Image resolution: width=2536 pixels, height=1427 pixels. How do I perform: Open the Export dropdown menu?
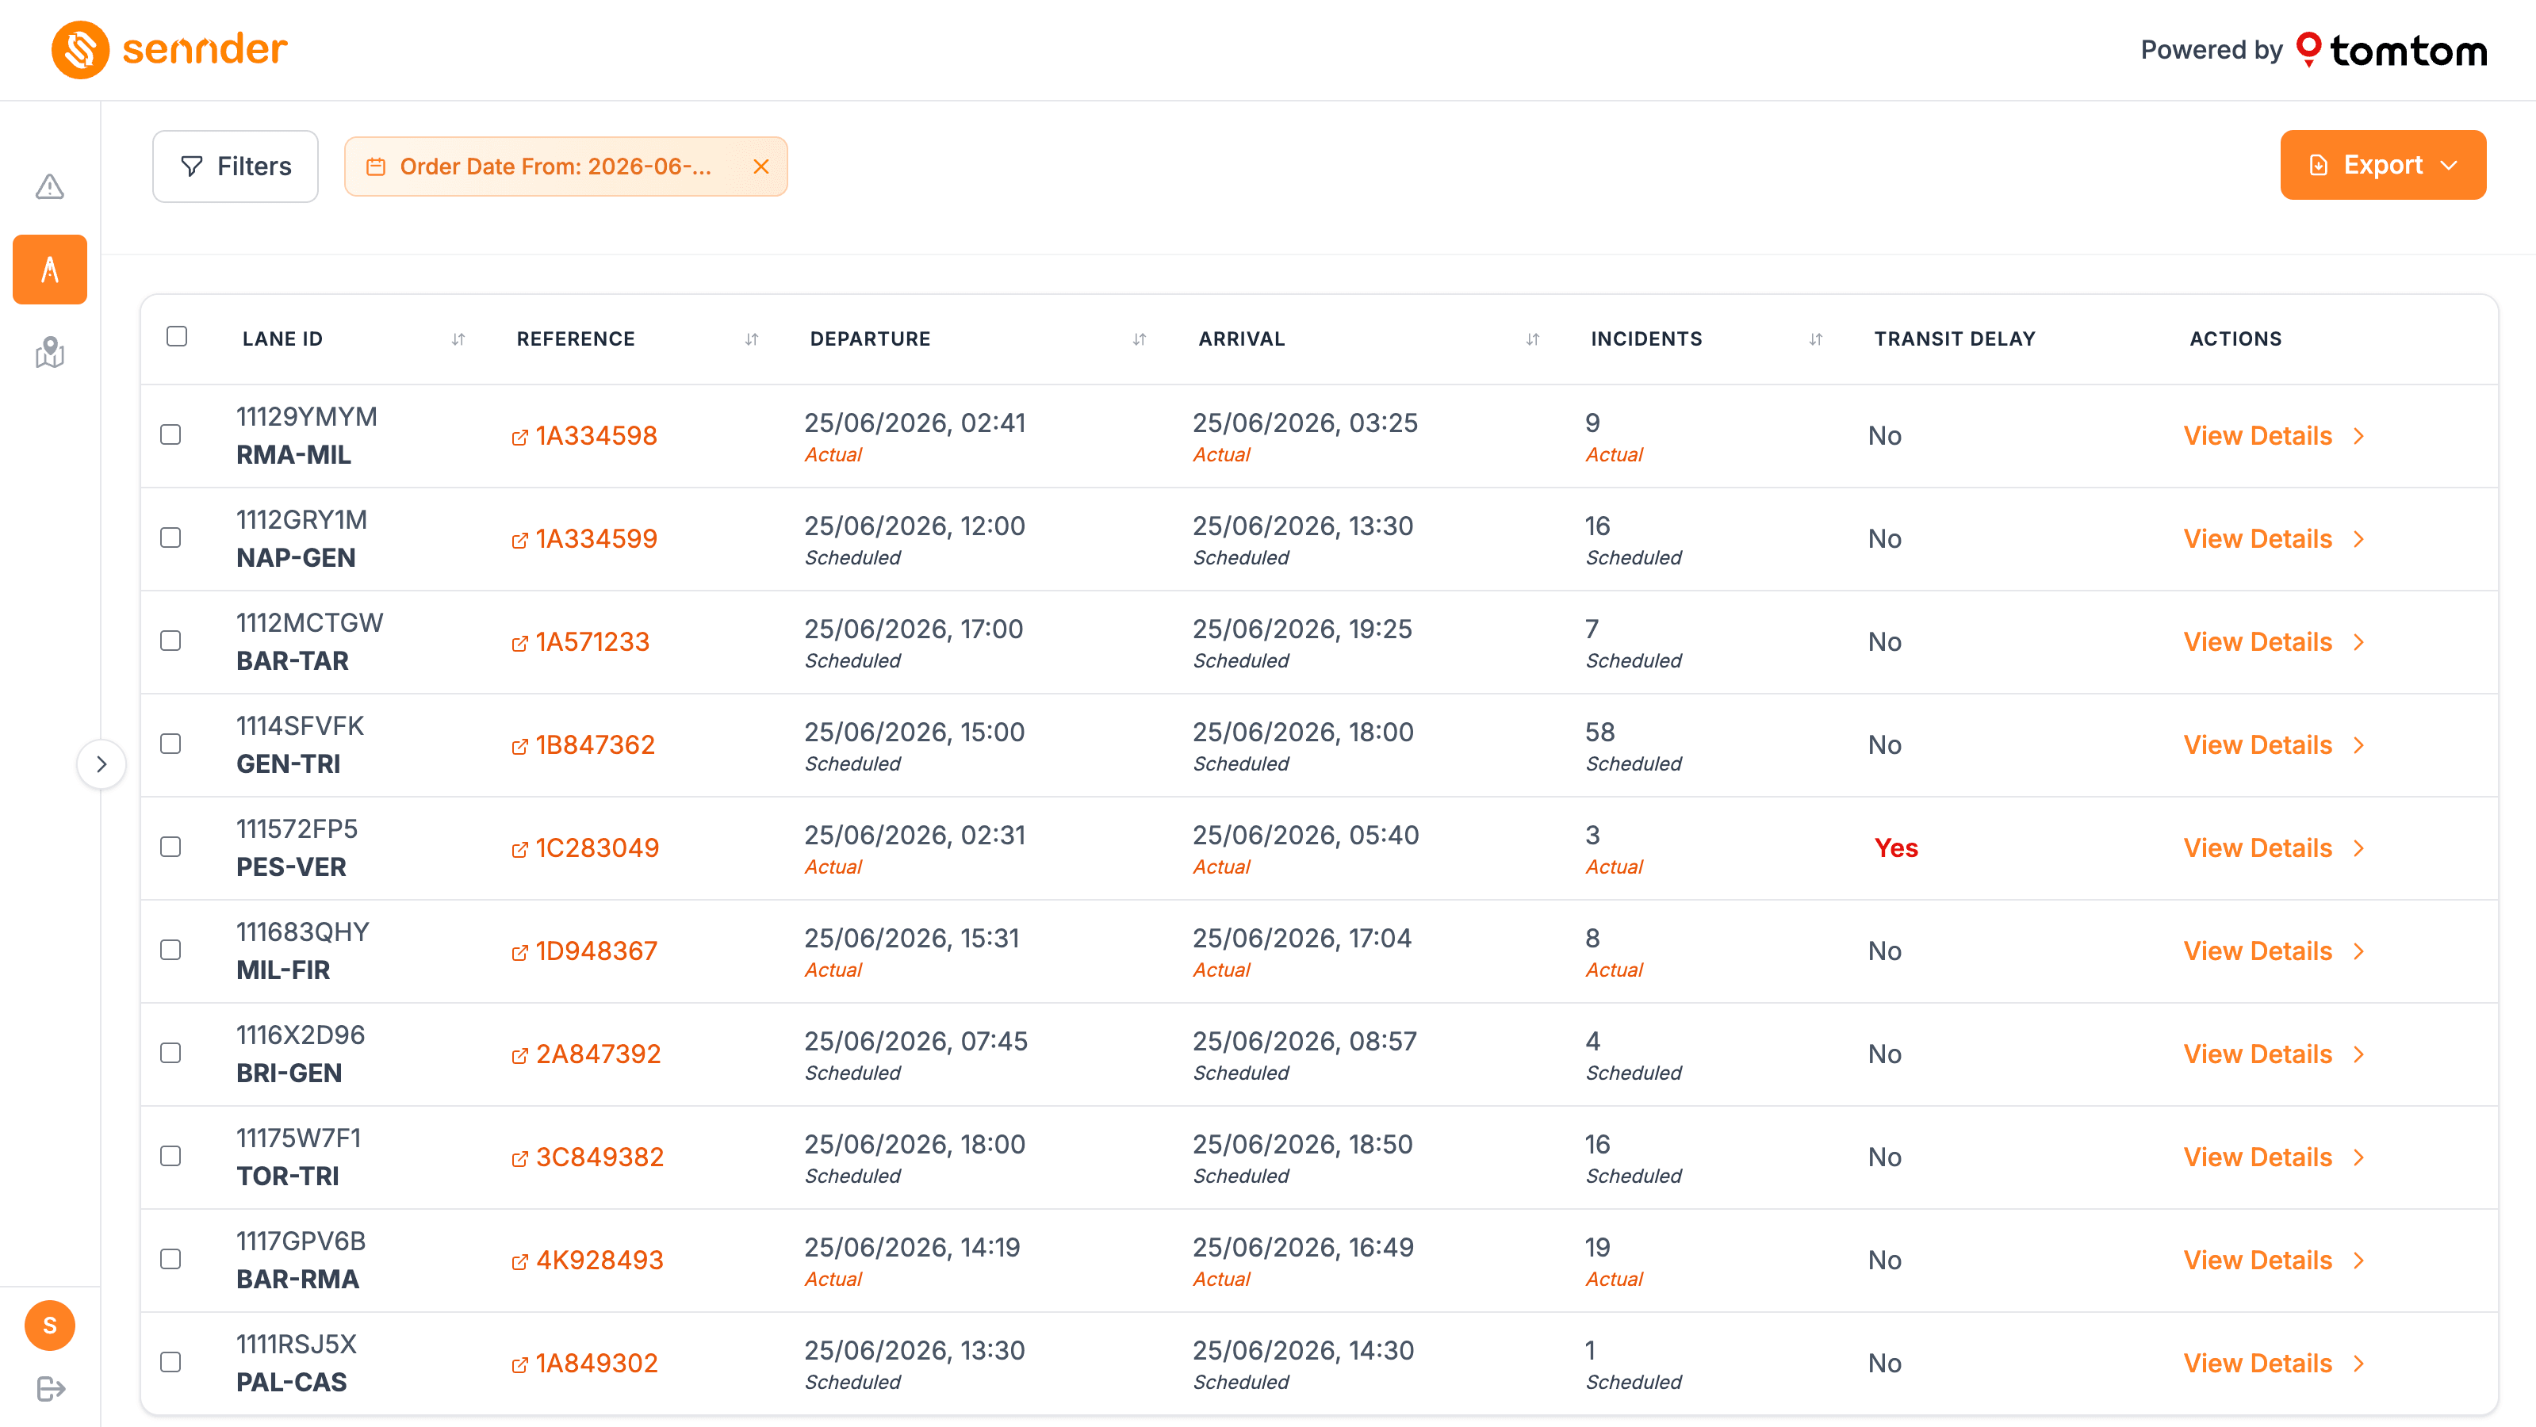2382,166
